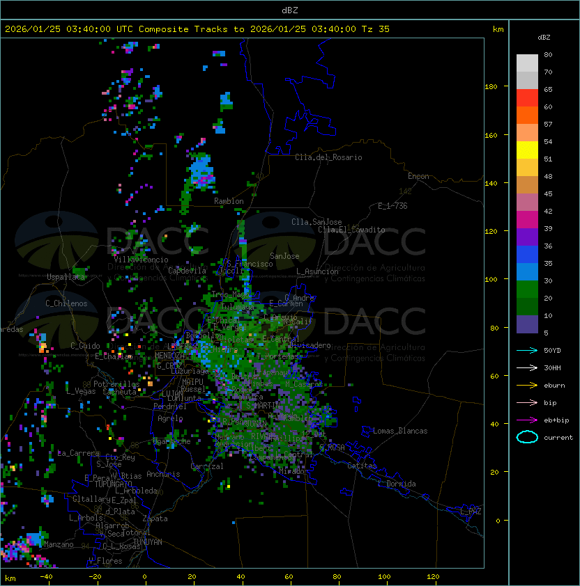580x586 pixels.
Task: Click the 'Anchoris' place label
Action: (163, 474)
